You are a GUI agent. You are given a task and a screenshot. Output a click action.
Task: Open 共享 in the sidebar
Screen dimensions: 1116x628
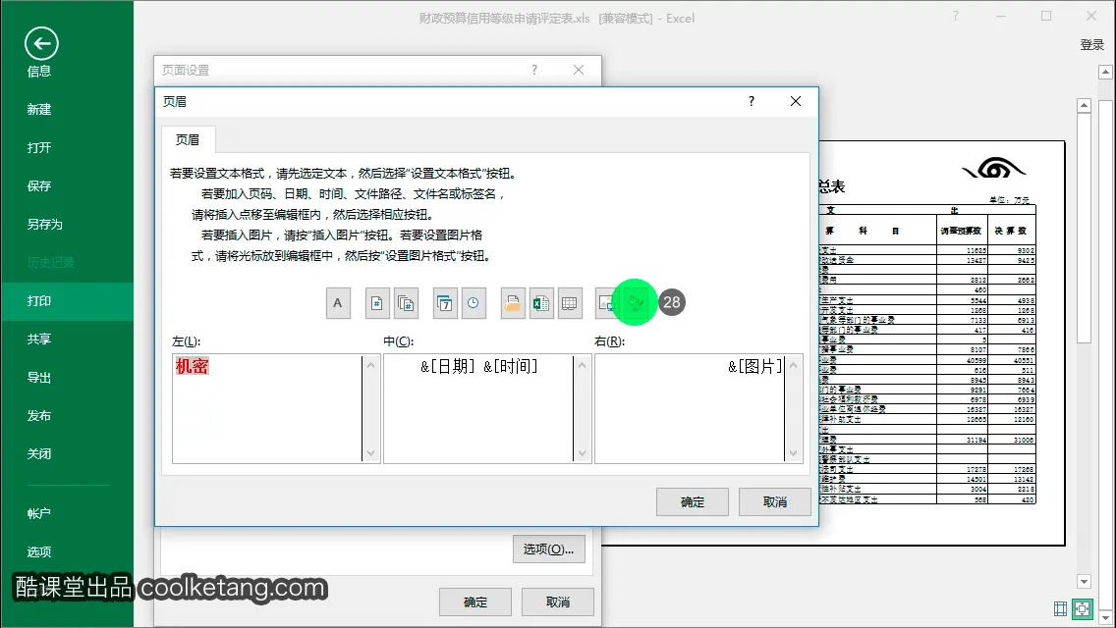point(39,340)
